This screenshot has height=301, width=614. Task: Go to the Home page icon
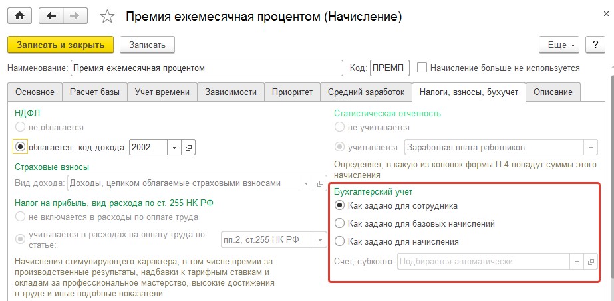(x=19, y=16)
